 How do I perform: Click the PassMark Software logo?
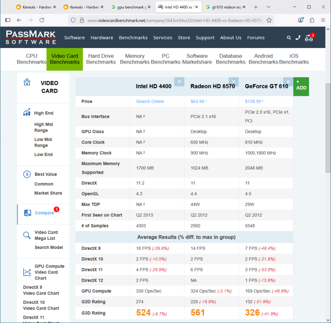(31, 37)
